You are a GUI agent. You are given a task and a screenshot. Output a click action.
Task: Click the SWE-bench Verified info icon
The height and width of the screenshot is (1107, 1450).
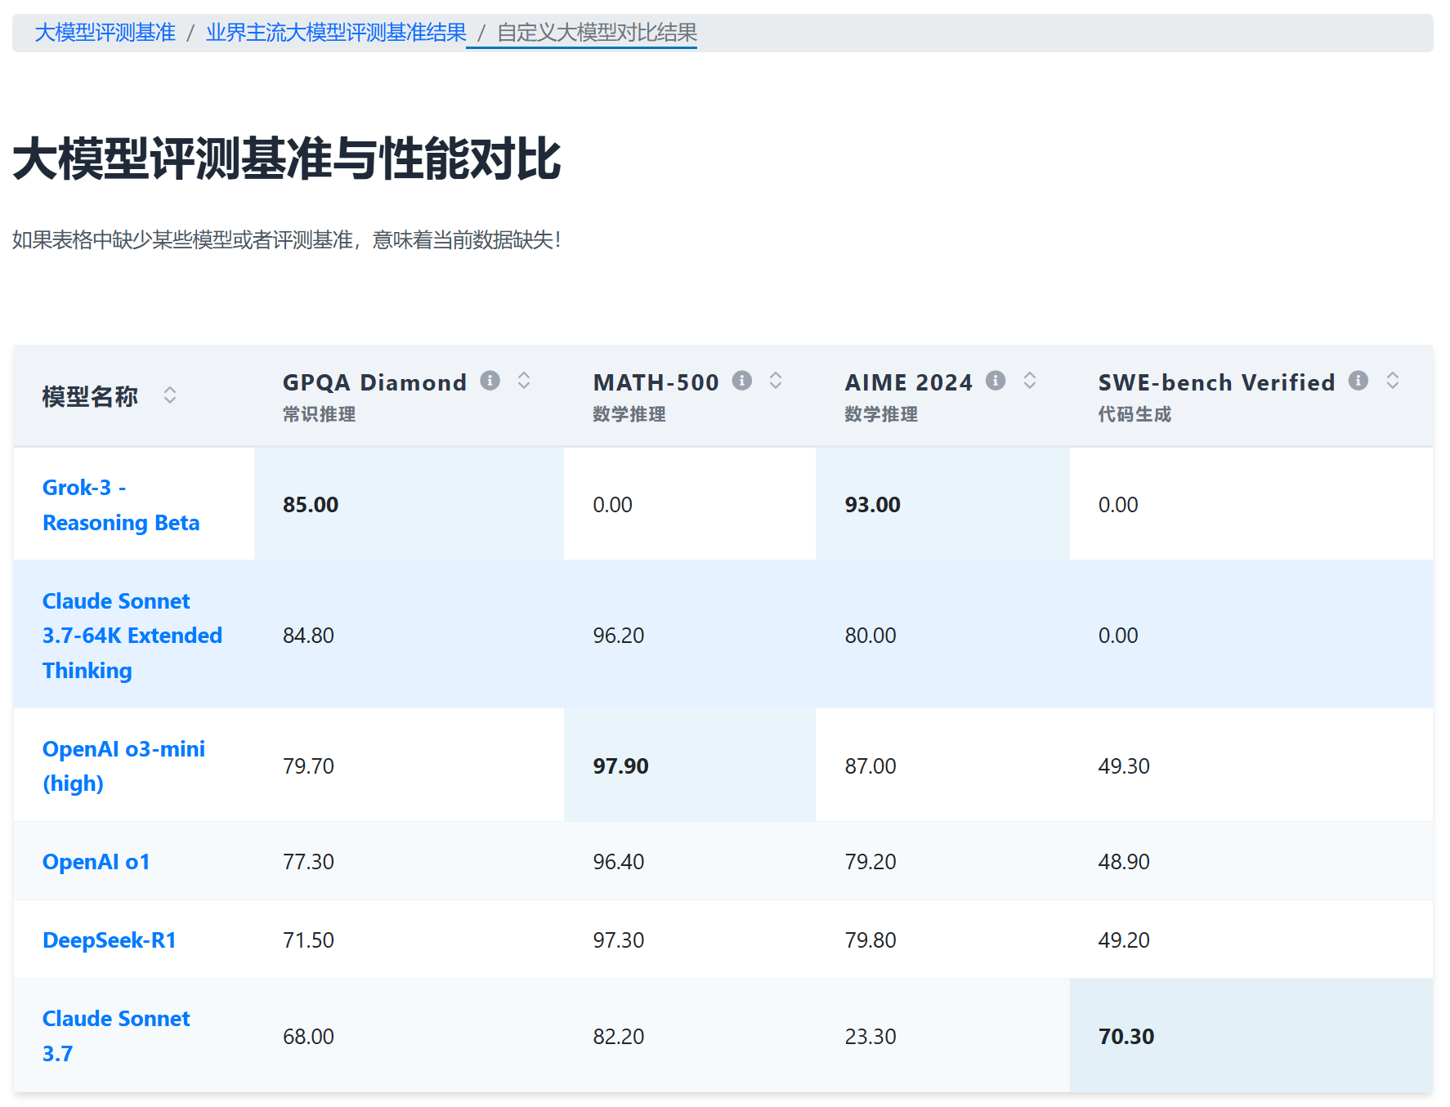[1358, 381]
